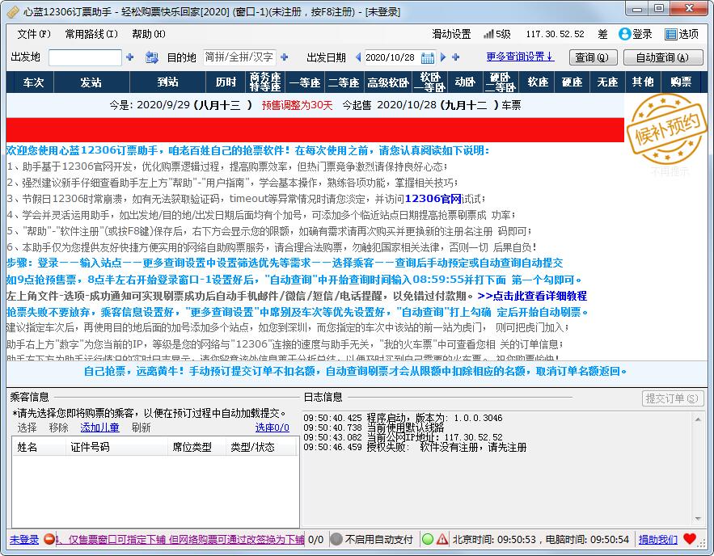The height and width of the screenshot is (556, 714).
Task: Click the plus icon after 出发地 field
Action: tap(129, 57)
